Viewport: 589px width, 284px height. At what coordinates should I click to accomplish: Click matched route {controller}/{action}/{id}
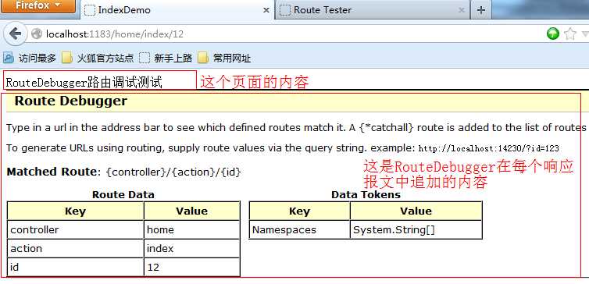coord(174,172)
